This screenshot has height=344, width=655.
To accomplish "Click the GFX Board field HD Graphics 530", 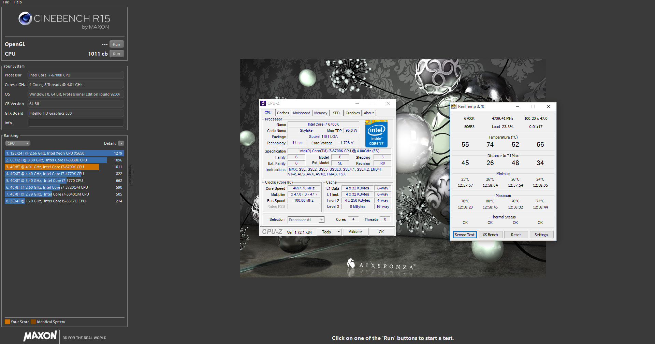I will [x=76, y=113].
